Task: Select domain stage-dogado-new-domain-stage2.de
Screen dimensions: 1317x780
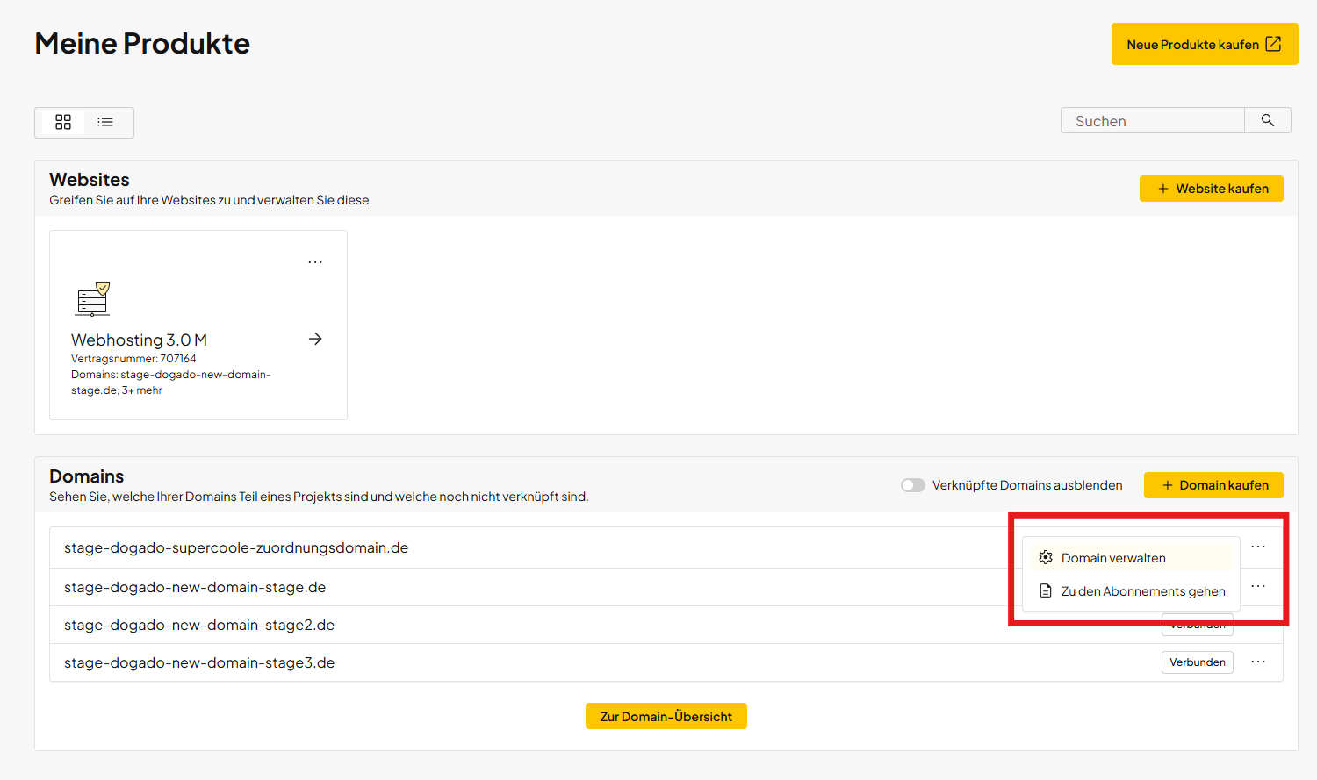Action: [199, 625]
